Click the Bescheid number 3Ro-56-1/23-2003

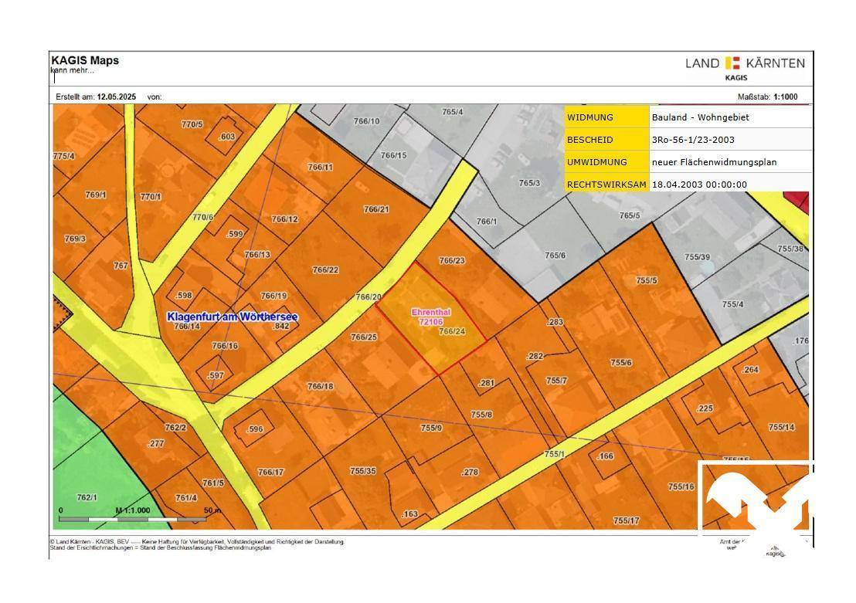point(693,140)
